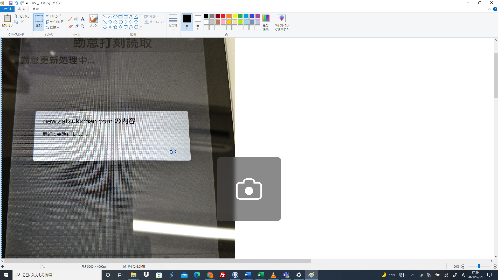This screenshot has width=498, height=280.
Task: Open the ファイル menu tab
Action: pyautogui.click(x=7, y=9)
